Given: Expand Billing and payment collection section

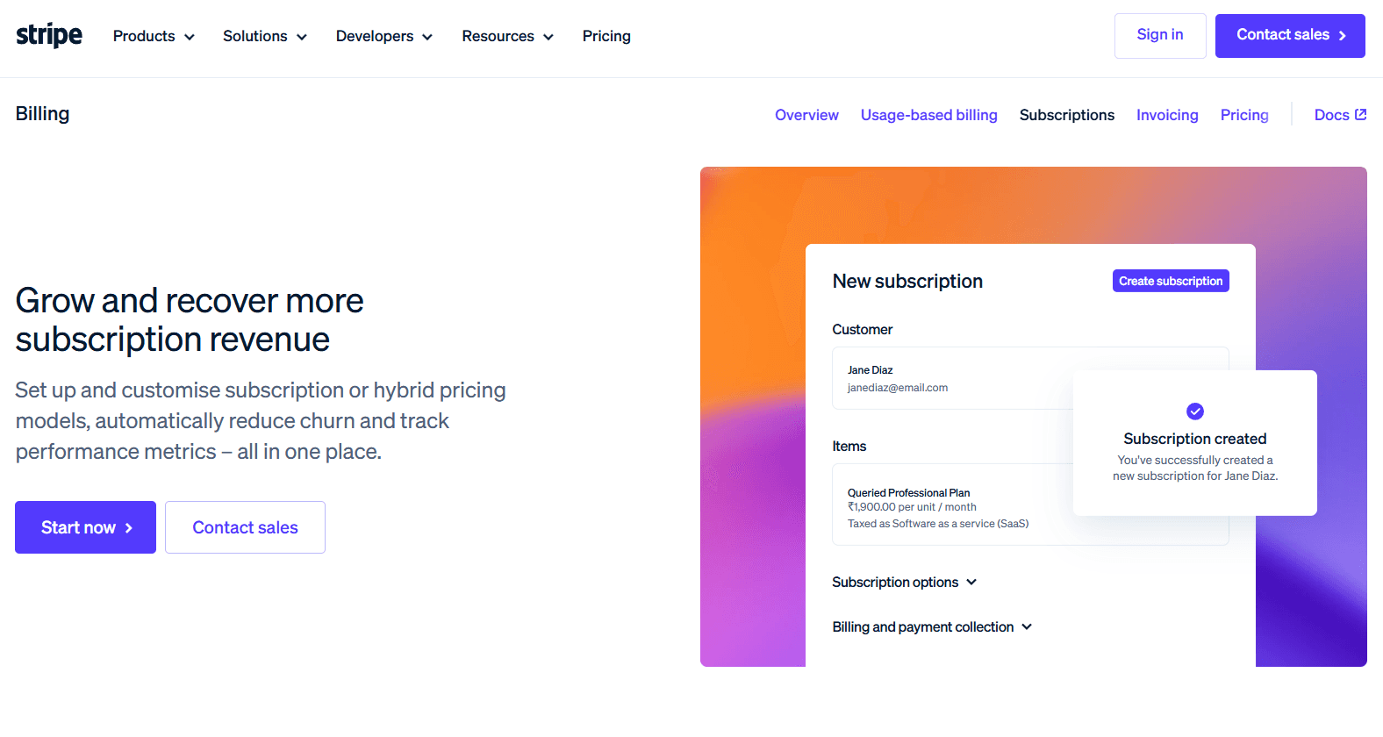Looking at the screenshot, I should click(932, 626).
